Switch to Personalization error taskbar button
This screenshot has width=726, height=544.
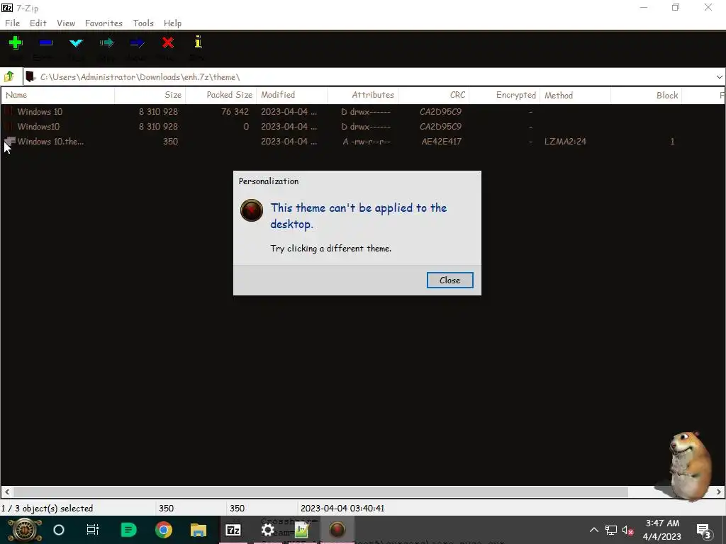(x=337, y=530)
